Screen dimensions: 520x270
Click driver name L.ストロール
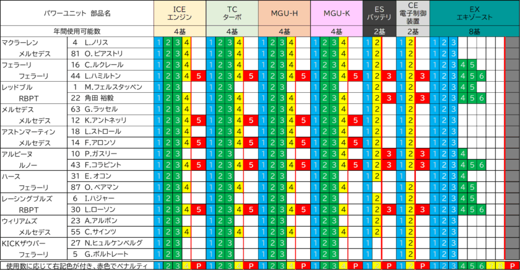[103, 131]
